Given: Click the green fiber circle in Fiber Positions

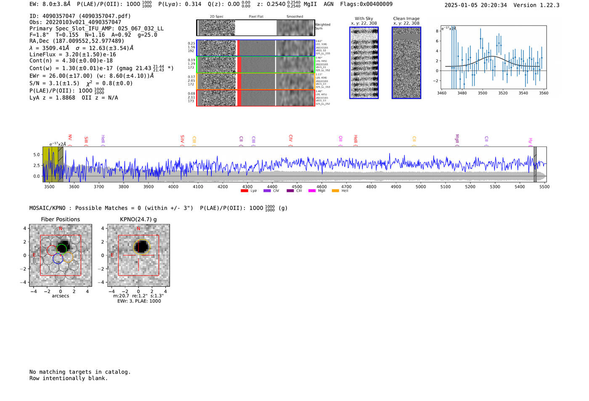Looking at the screenshot, I should pos(62,249).
